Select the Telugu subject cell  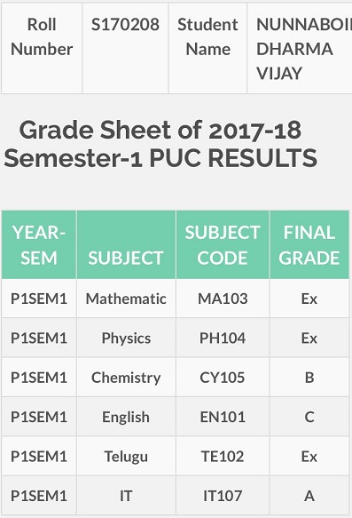tap(126, 456)
